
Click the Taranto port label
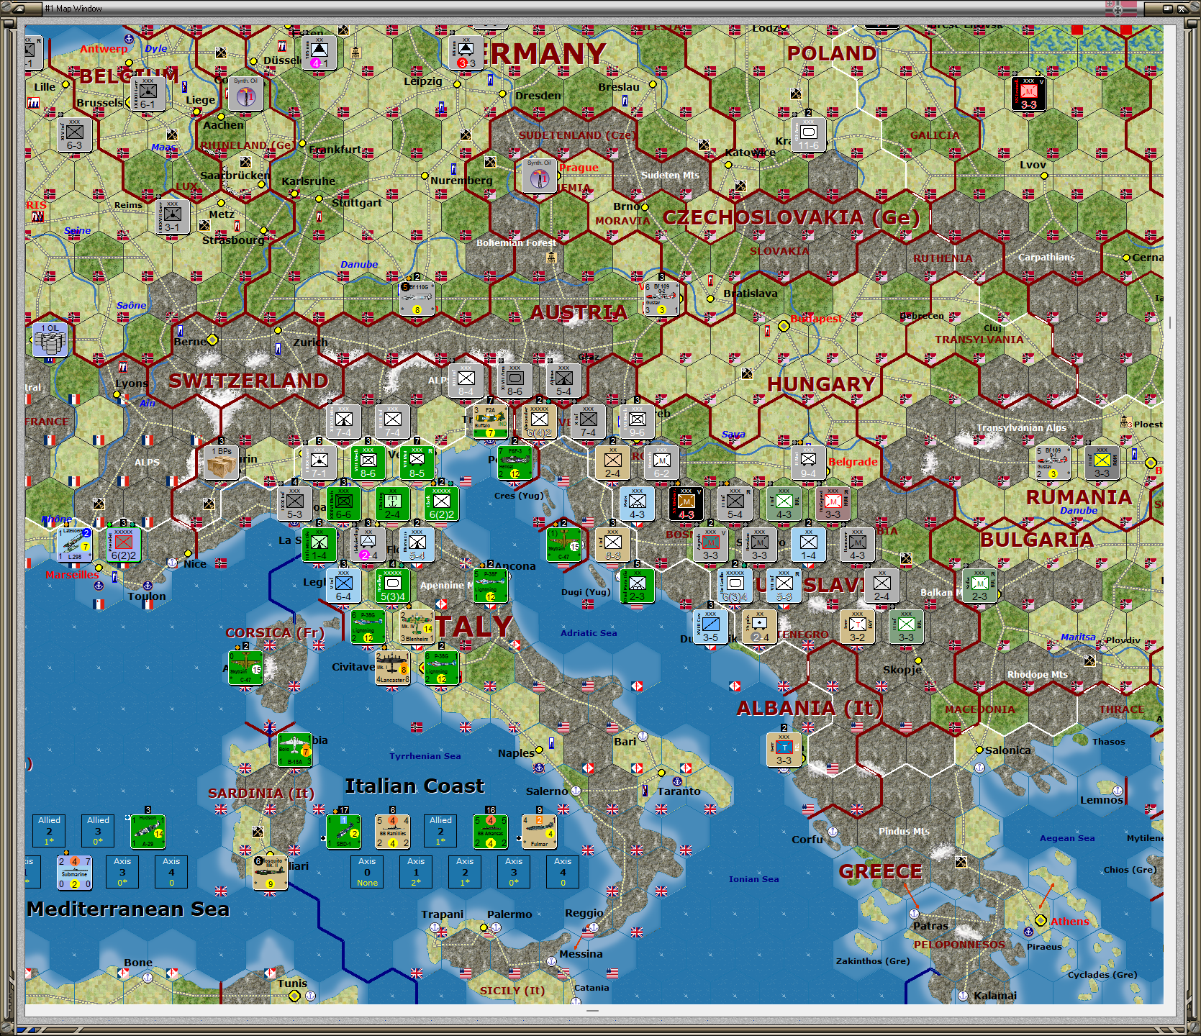tap(679, 791)
